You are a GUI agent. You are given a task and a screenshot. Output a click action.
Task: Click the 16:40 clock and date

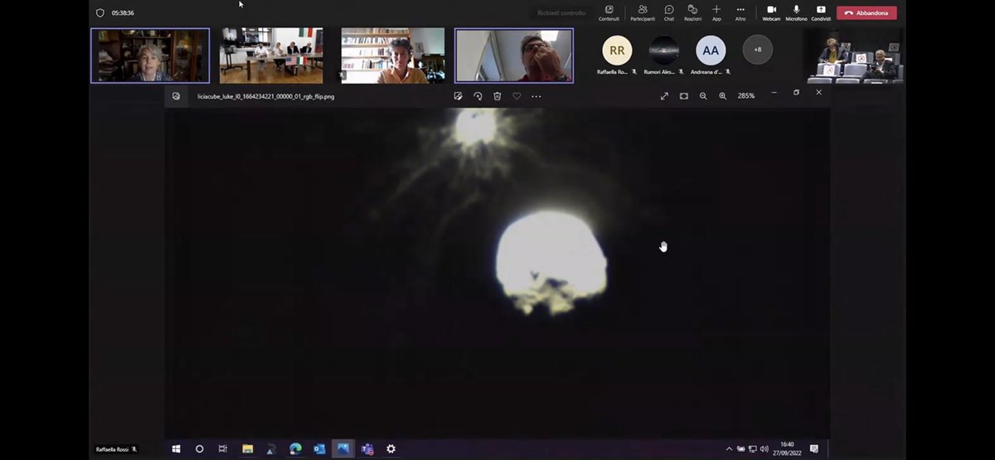[x=787, y=449]
